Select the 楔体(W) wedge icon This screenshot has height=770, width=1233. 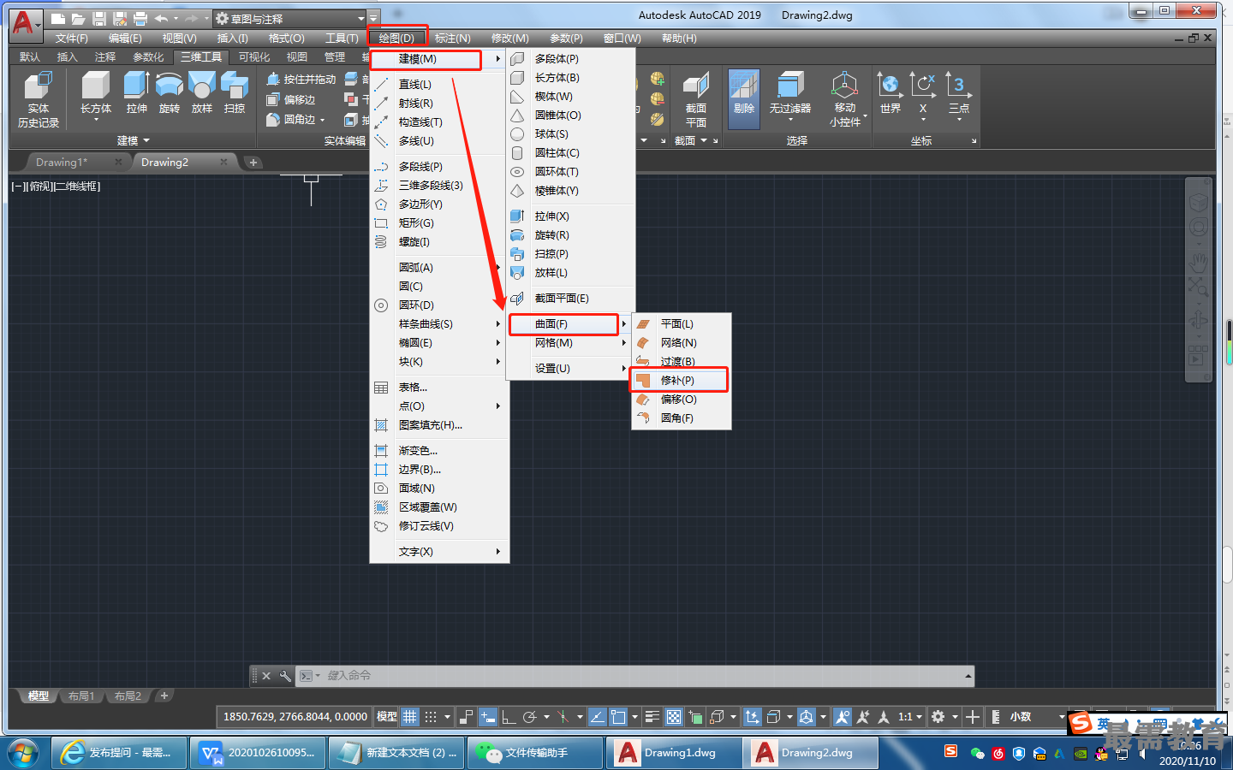pos(517,97)
